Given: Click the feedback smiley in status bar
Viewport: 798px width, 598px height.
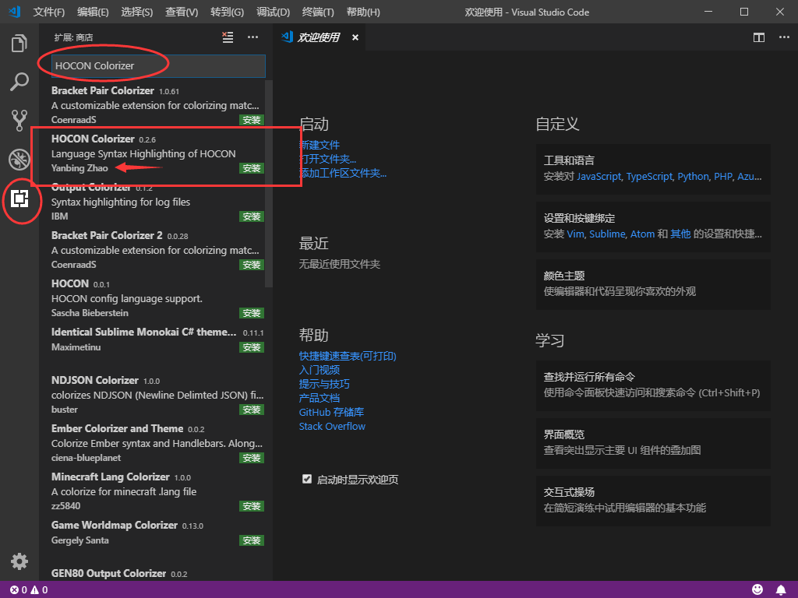Looking at the screenshot, I should coord(757,589).
